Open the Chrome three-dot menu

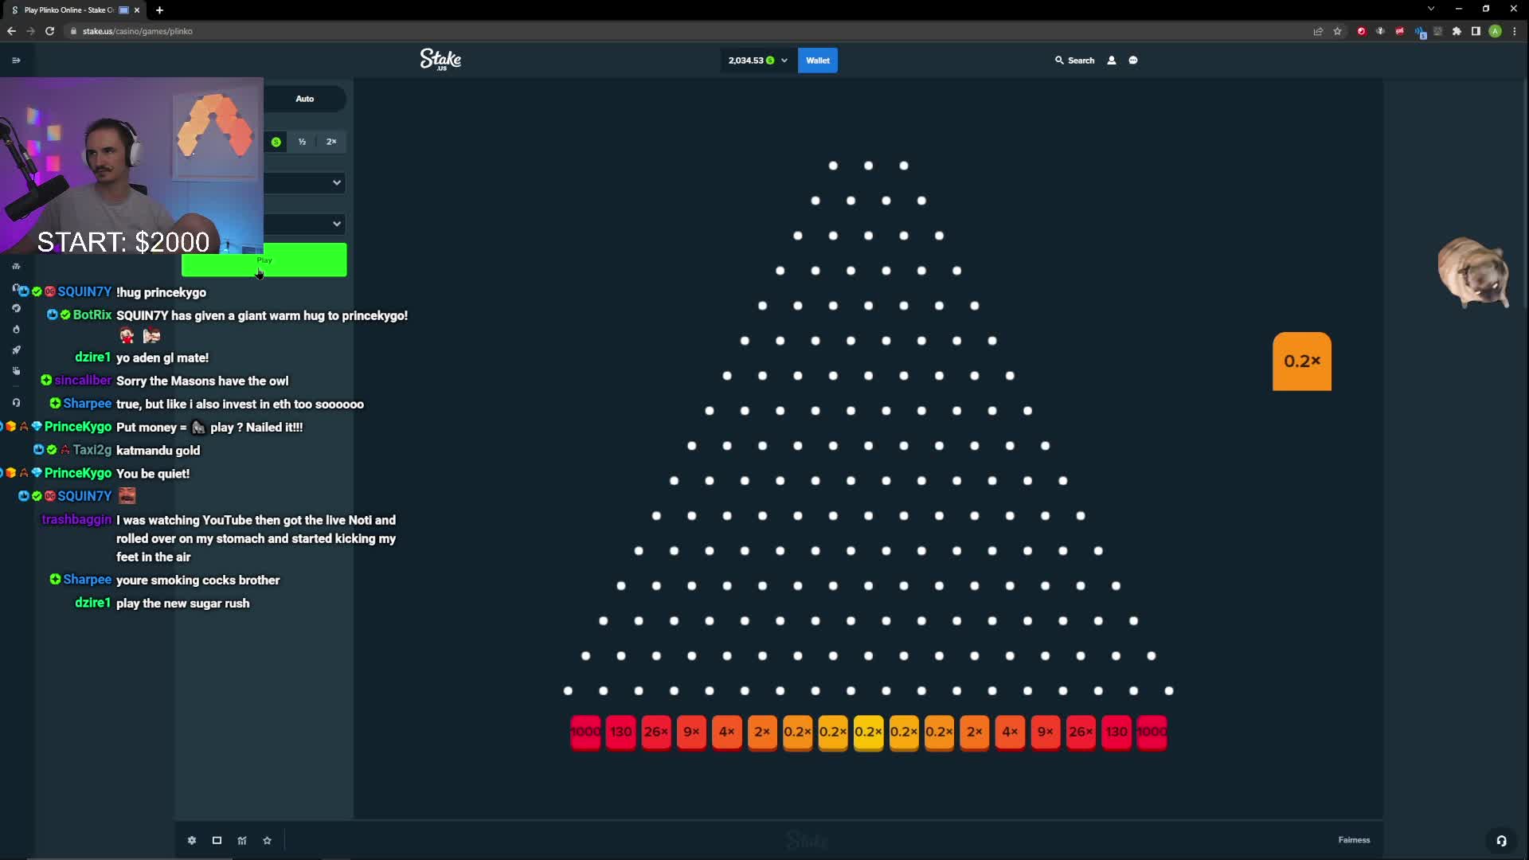(1515, 31)
